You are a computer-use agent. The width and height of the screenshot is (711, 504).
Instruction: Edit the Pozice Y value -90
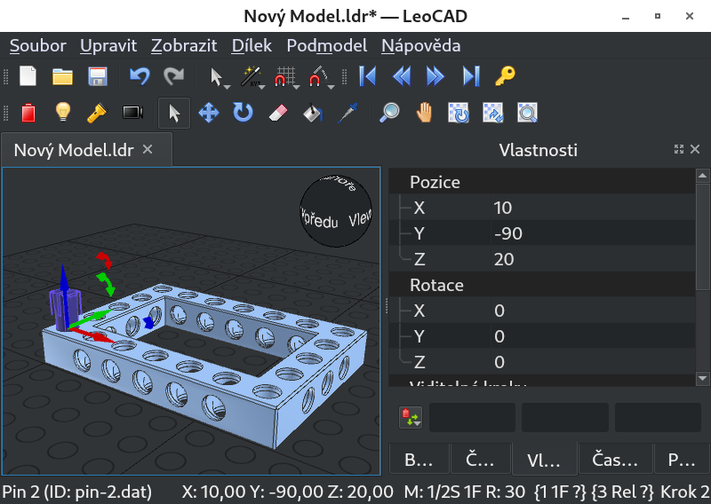coord(593,233)
